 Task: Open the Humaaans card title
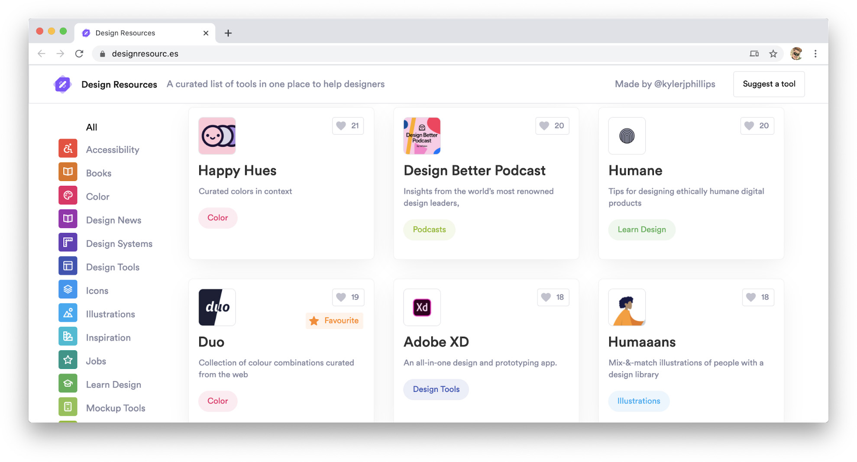642,342
